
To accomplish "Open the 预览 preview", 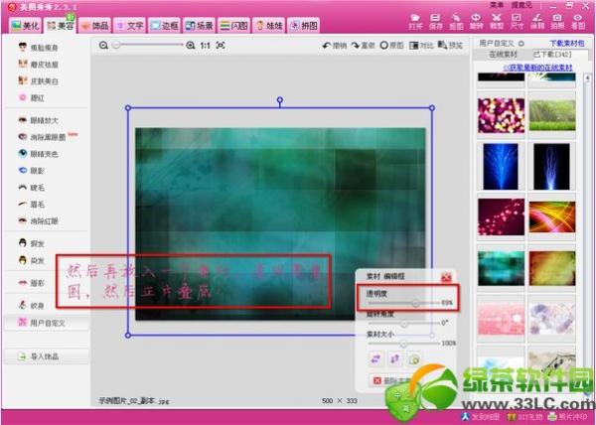I will [x=450, y=46].
